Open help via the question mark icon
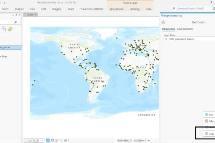Viewport: 215px width, 143px height. tap(211, 3)
